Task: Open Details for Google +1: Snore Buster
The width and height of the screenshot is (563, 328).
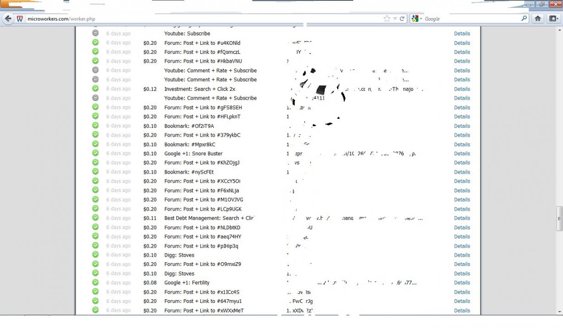Action: tap(462, 153)
